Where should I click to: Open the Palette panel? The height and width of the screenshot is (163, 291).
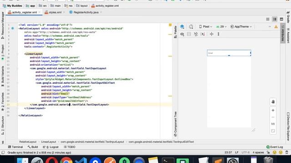(176, 32)
